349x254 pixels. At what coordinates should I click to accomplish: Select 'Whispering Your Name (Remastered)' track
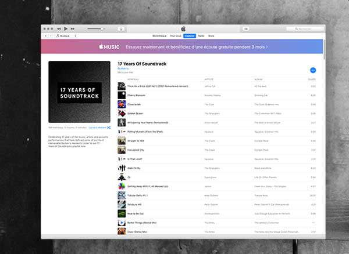pos(148,123)
